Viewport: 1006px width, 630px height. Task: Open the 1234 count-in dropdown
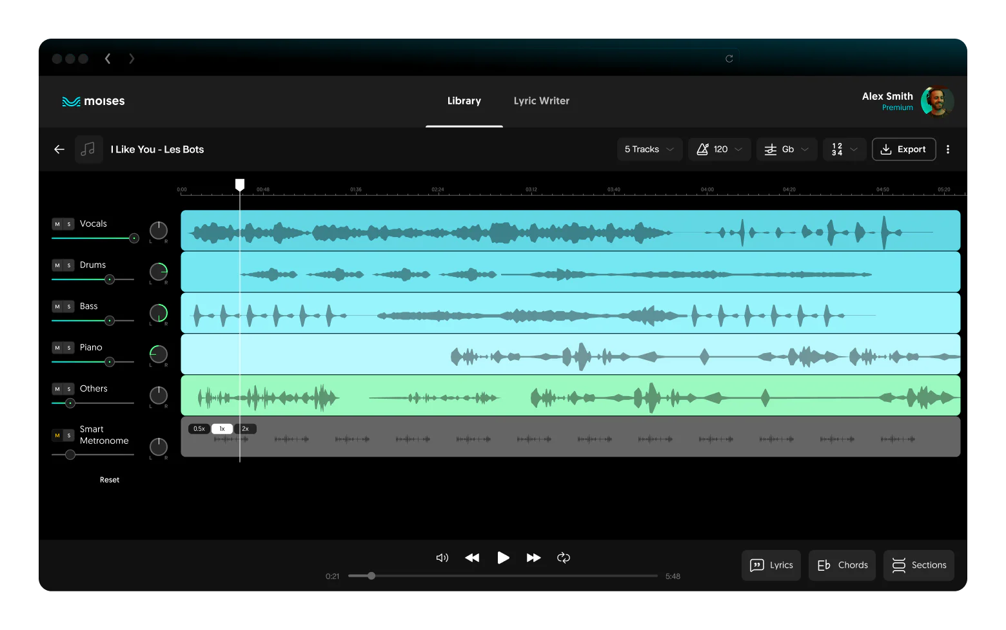point(845,149)
